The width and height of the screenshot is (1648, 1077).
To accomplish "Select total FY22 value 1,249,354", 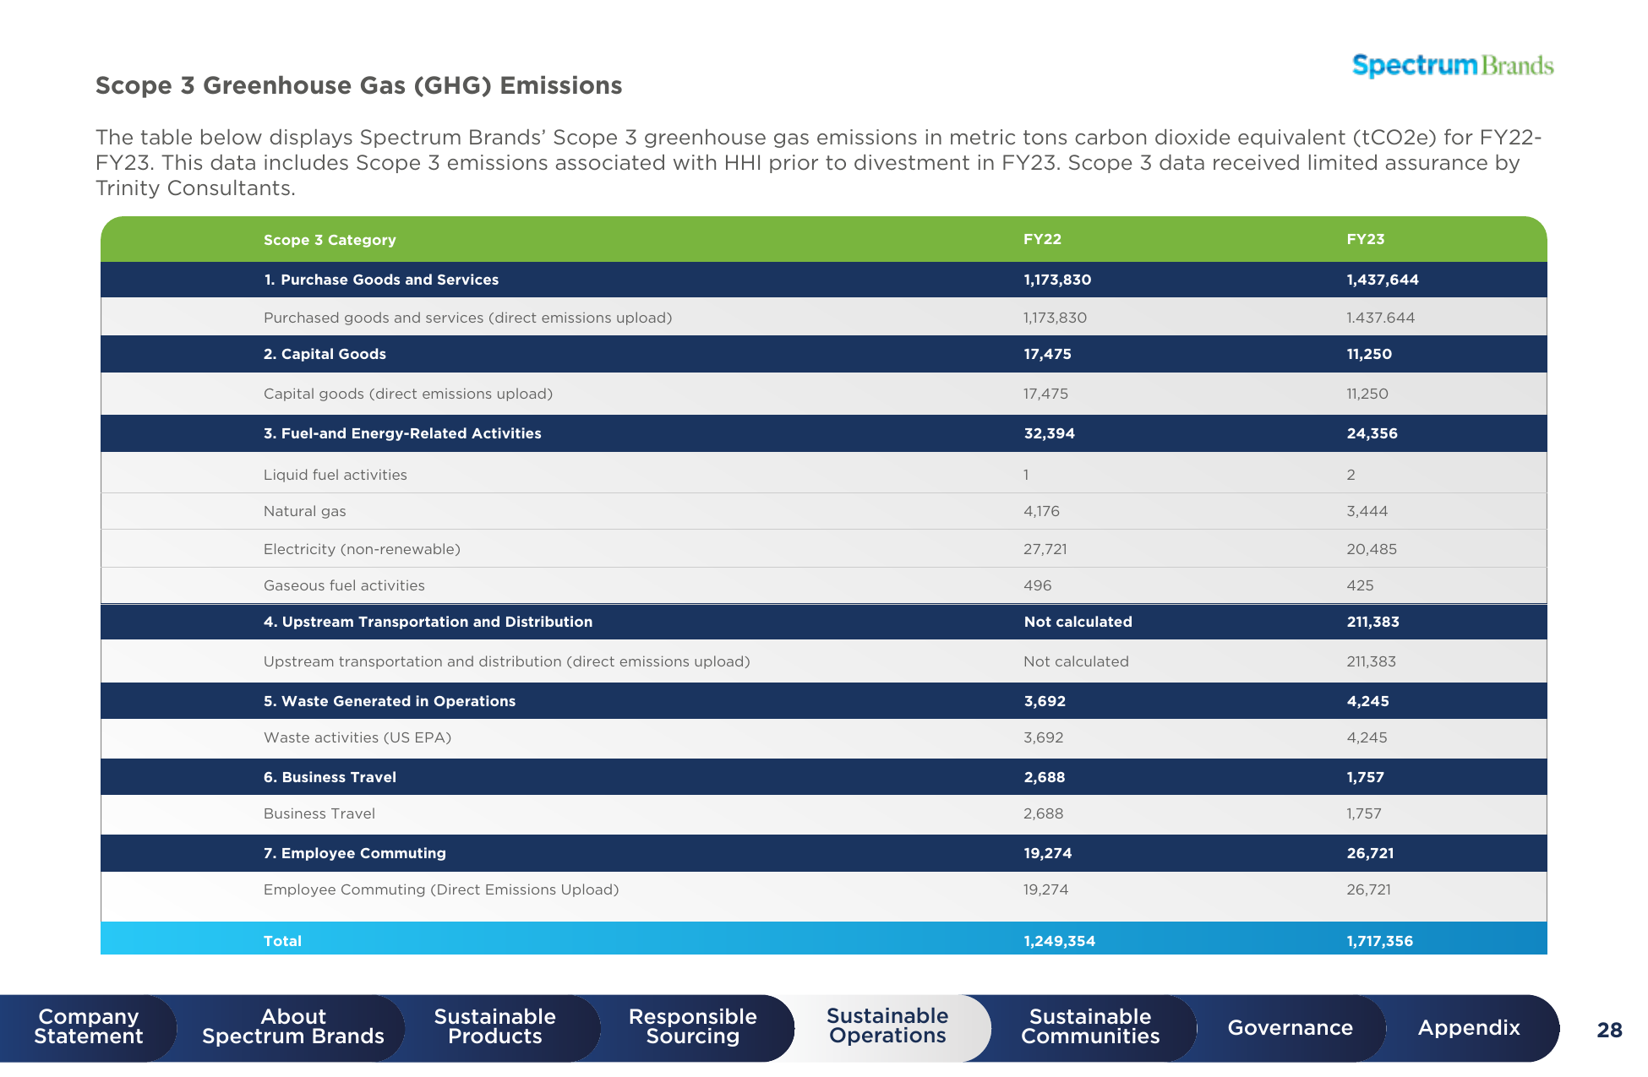I will [x=1059, y=941].
